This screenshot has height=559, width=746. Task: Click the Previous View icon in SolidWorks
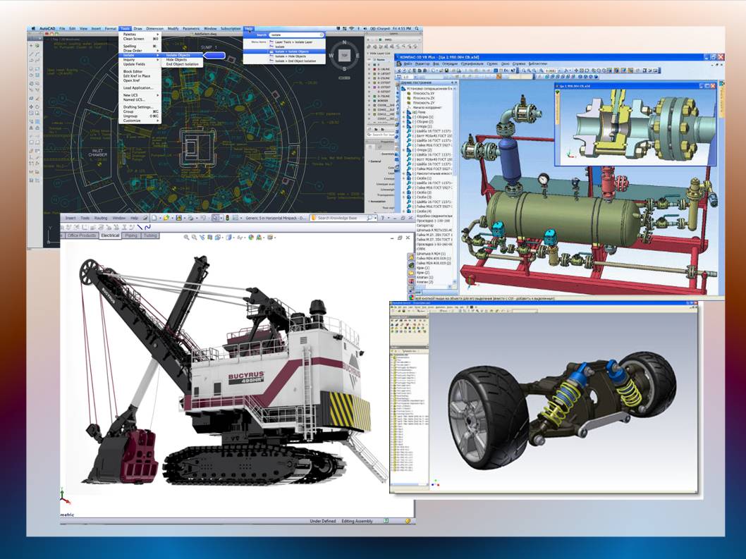coord(202,238)
